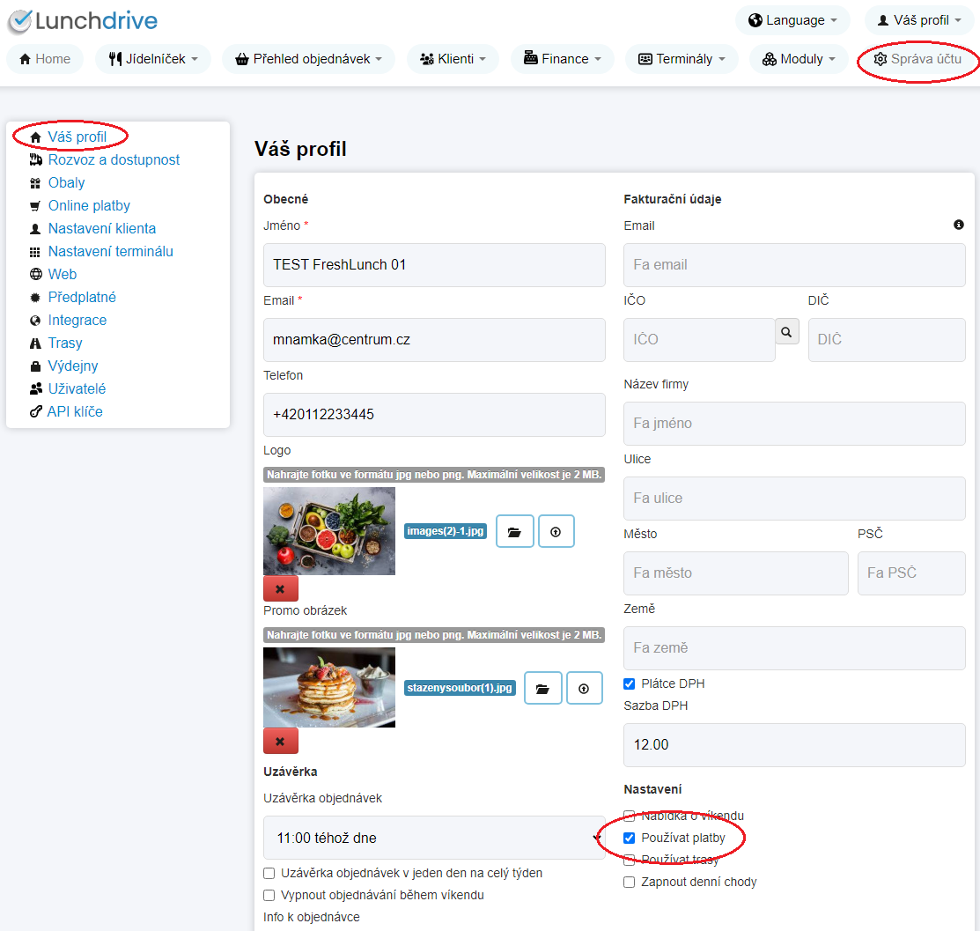The image size is (980, 931).
Task: Go to the Home page
Action: tap(45, 59)
